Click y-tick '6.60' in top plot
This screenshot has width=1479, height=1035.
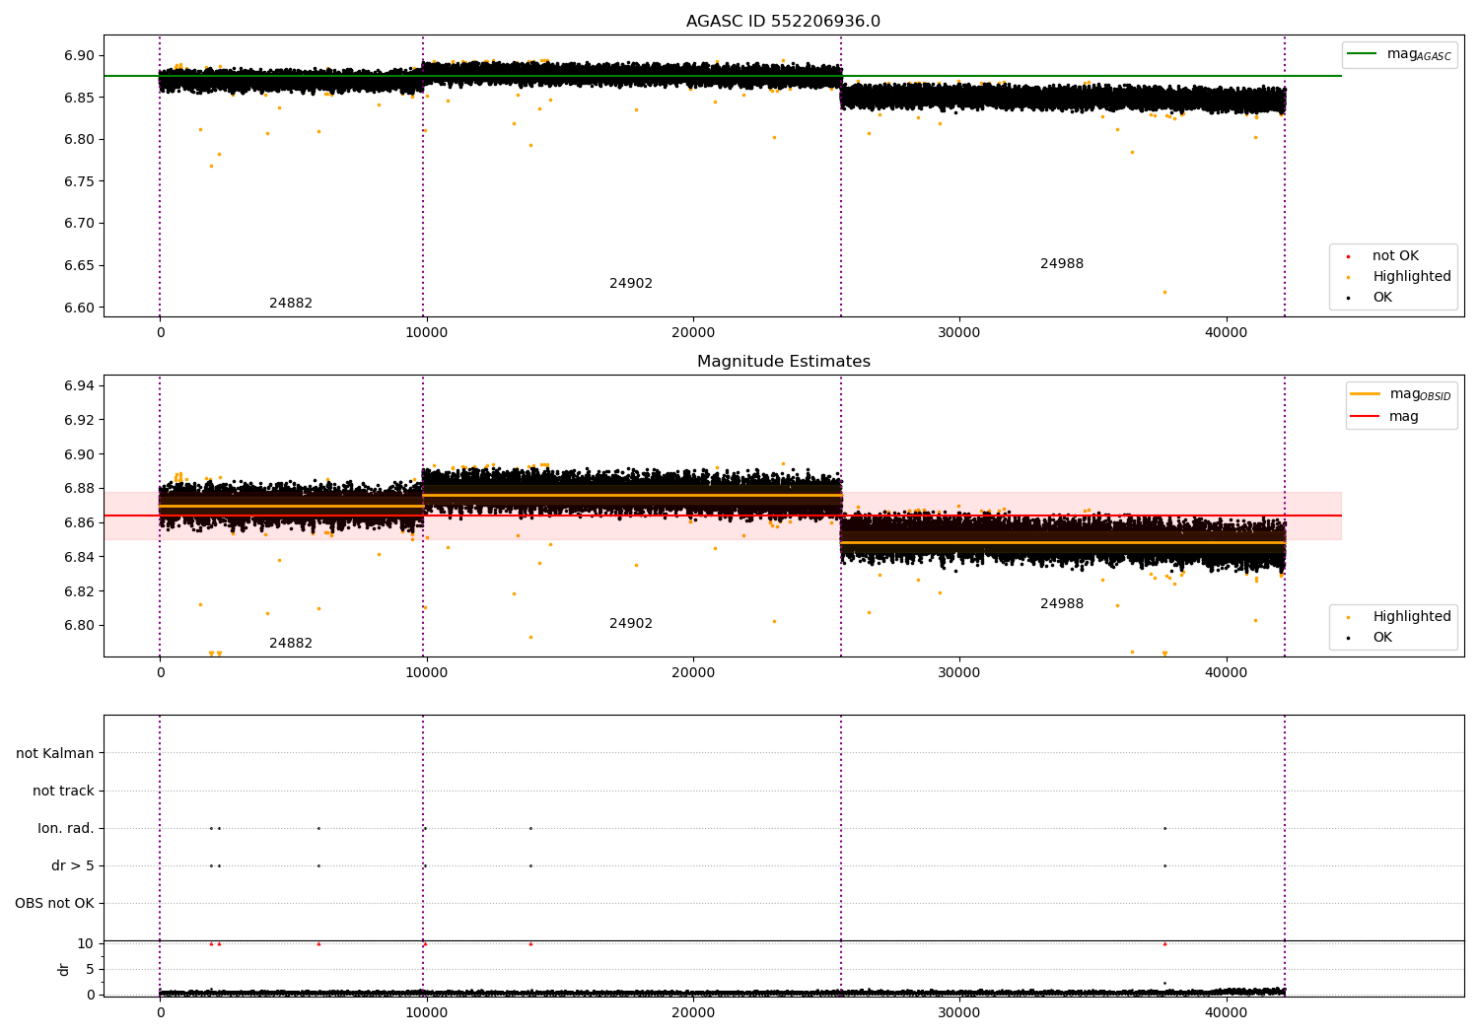tap(79, 308)
